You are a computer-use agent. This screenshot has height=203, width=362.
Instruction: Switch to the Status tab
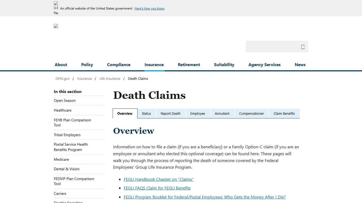click(146, 113)
